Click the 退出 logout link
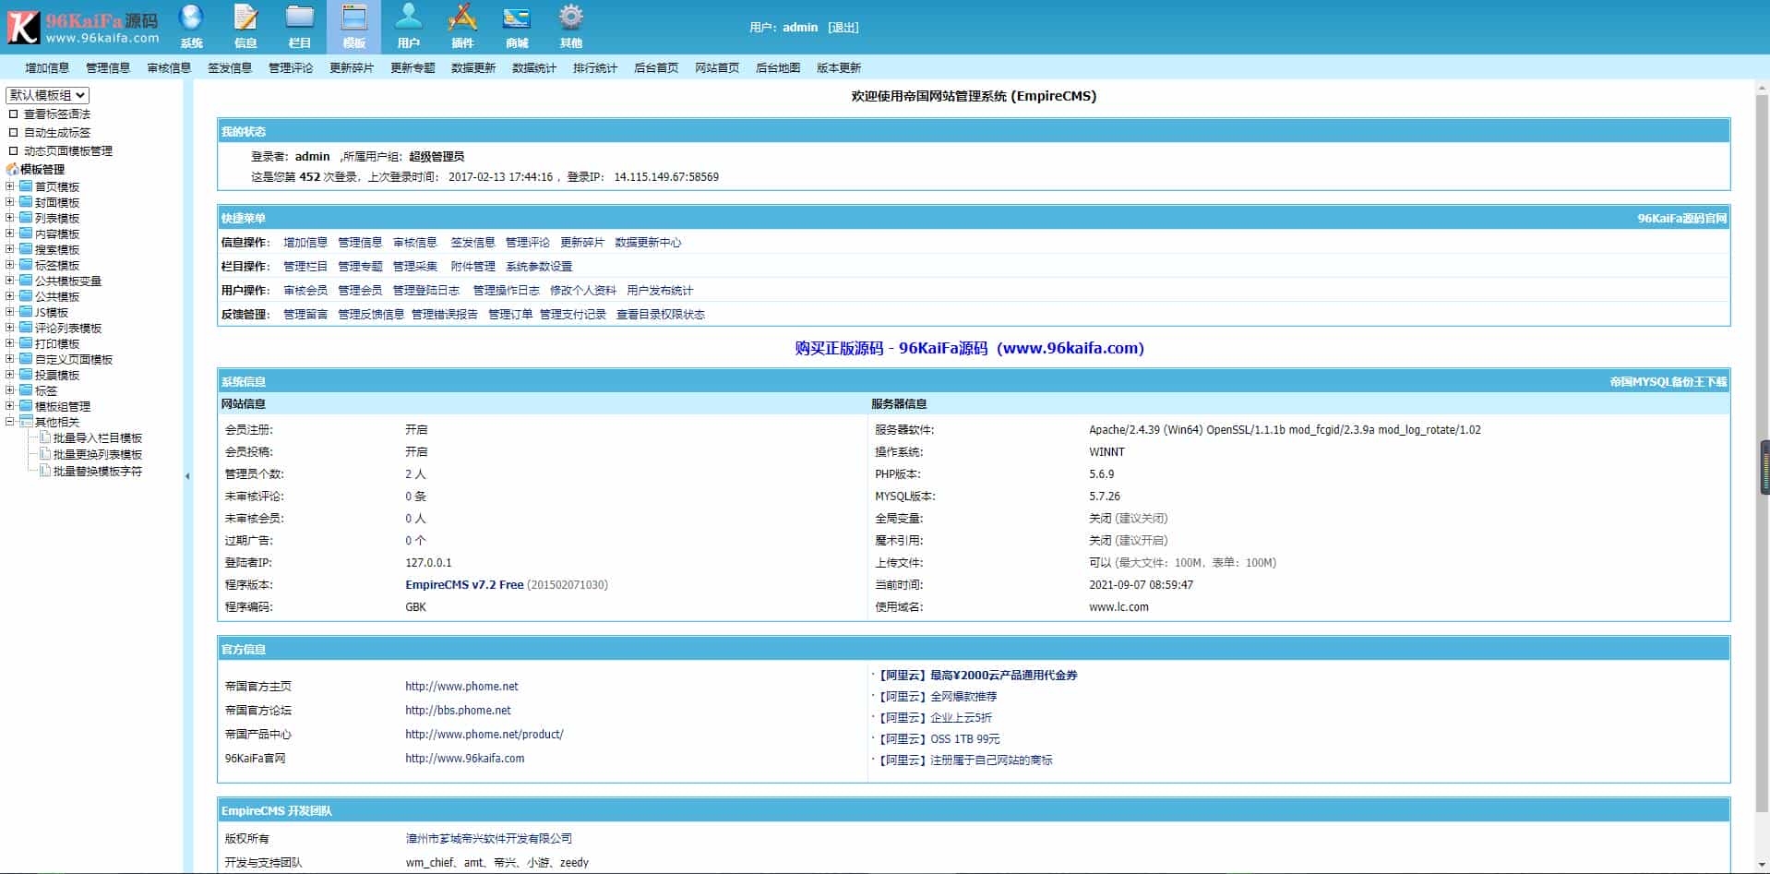This screenshot has width=1770, height=874. tap(843, 28)
